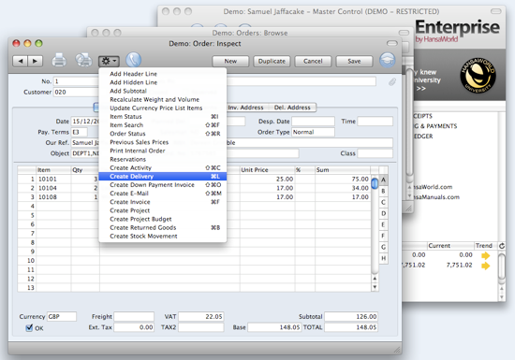Toggle the OK checkbox
Image resolution: width=515 pixels, height=360 pixels.
(29, 327)
